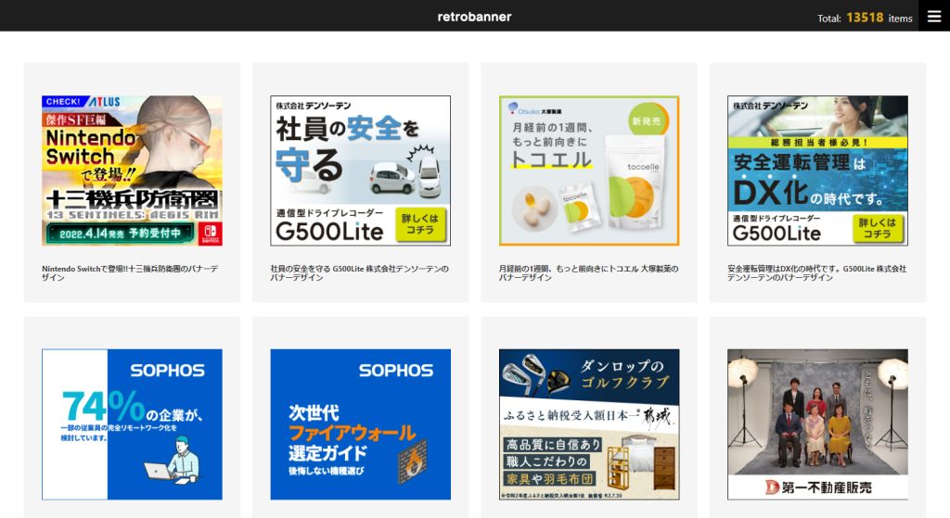Viewport: 950px width, 518px height.
Task: Click the 社員の安全を守る G500Lite caption text
Action: (x=359, y=272)
